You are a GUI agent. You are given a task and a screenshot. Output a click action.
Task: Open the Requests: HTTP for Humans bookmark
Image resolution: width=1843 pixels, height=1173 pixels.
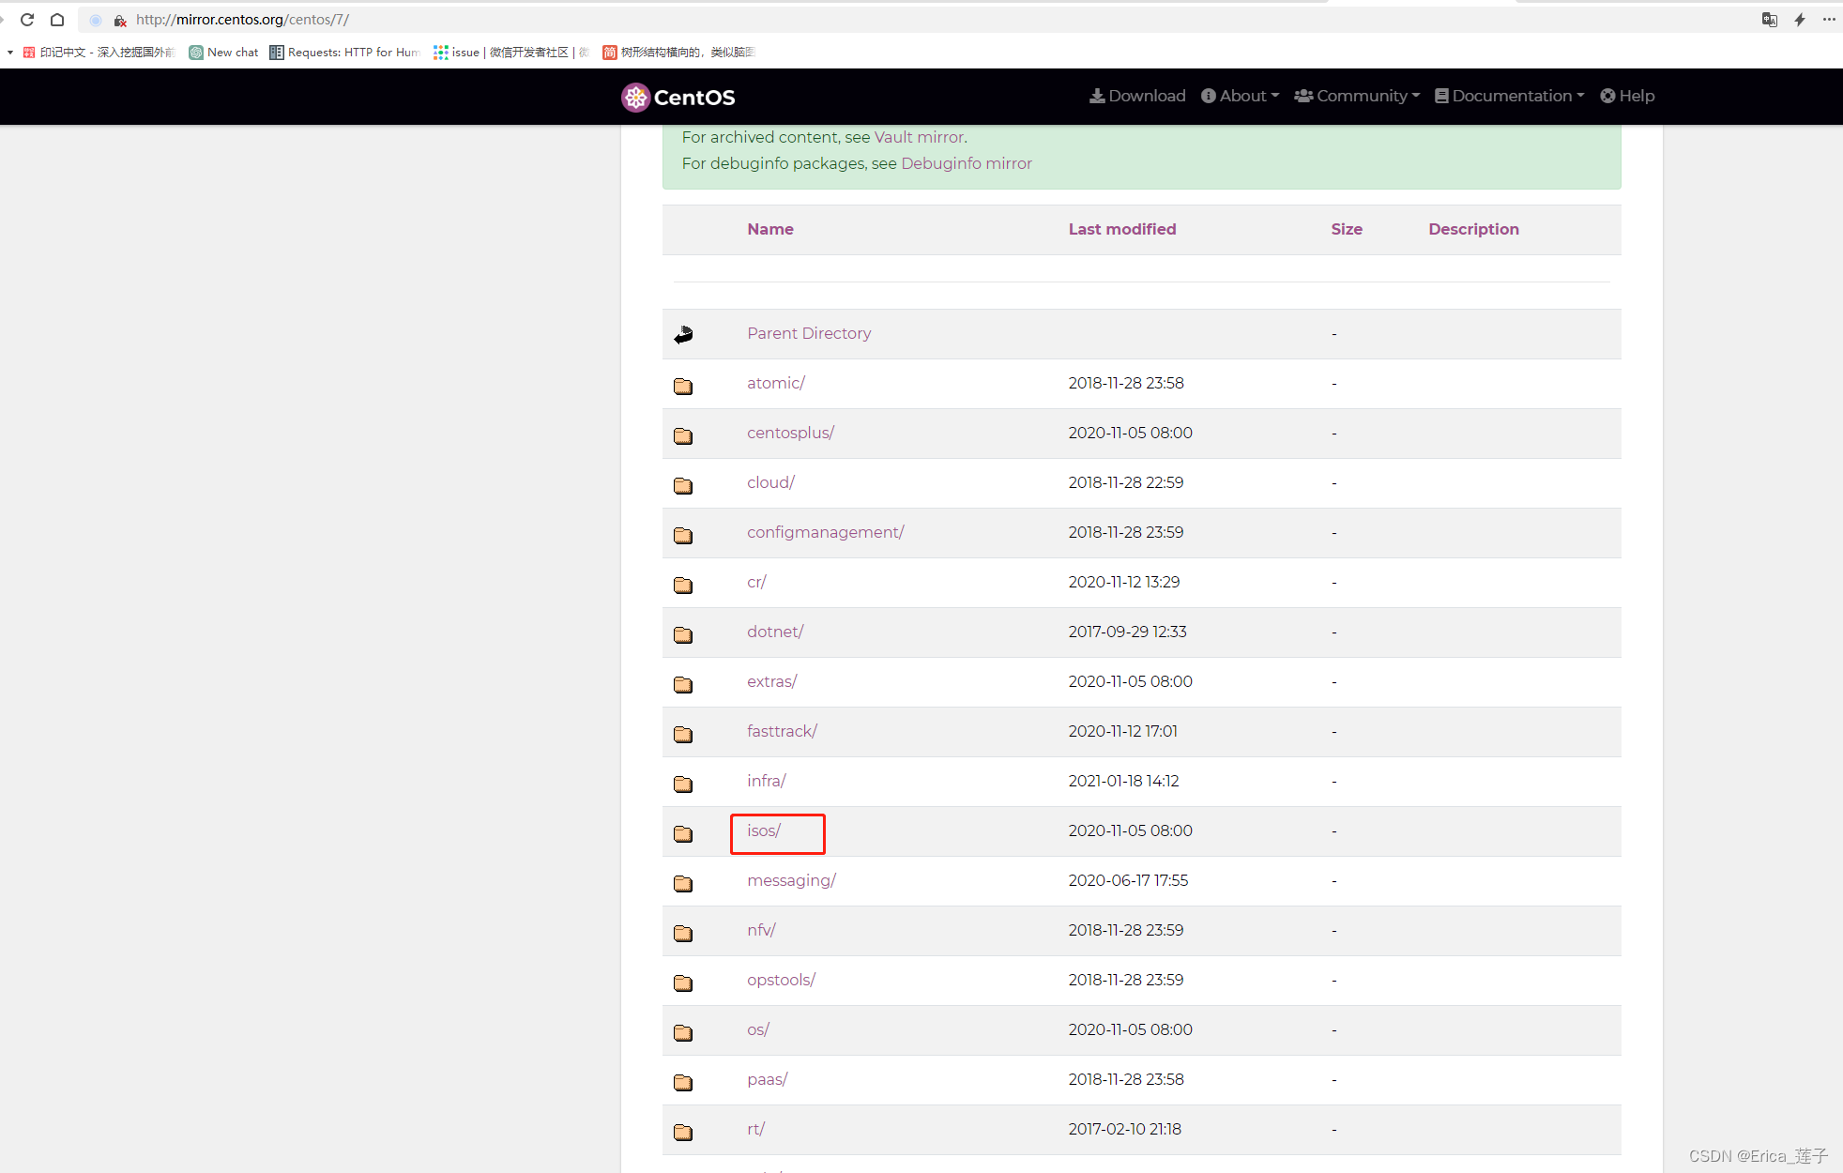coord(344,53)
